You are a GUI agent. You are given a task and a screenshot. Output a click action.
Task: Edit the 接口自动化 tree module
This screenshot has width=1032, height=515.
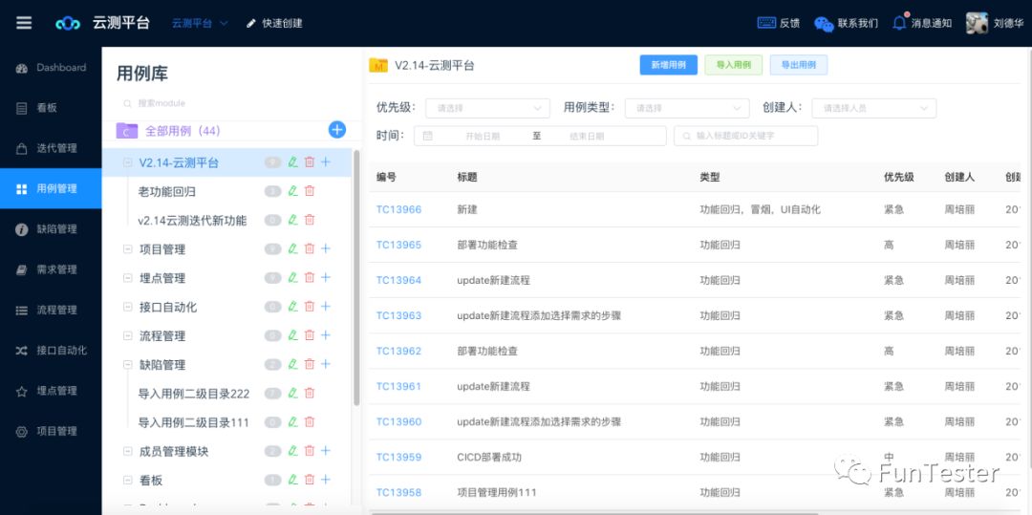tap(293, 307)
